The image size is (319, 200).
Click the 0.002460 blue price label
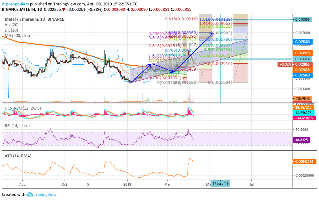coord(302,75)
